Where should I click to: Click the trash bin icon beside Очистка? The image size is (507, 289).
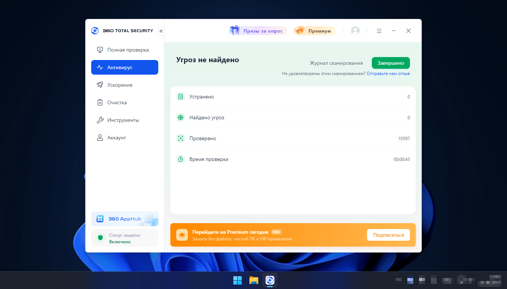(100, 102)
